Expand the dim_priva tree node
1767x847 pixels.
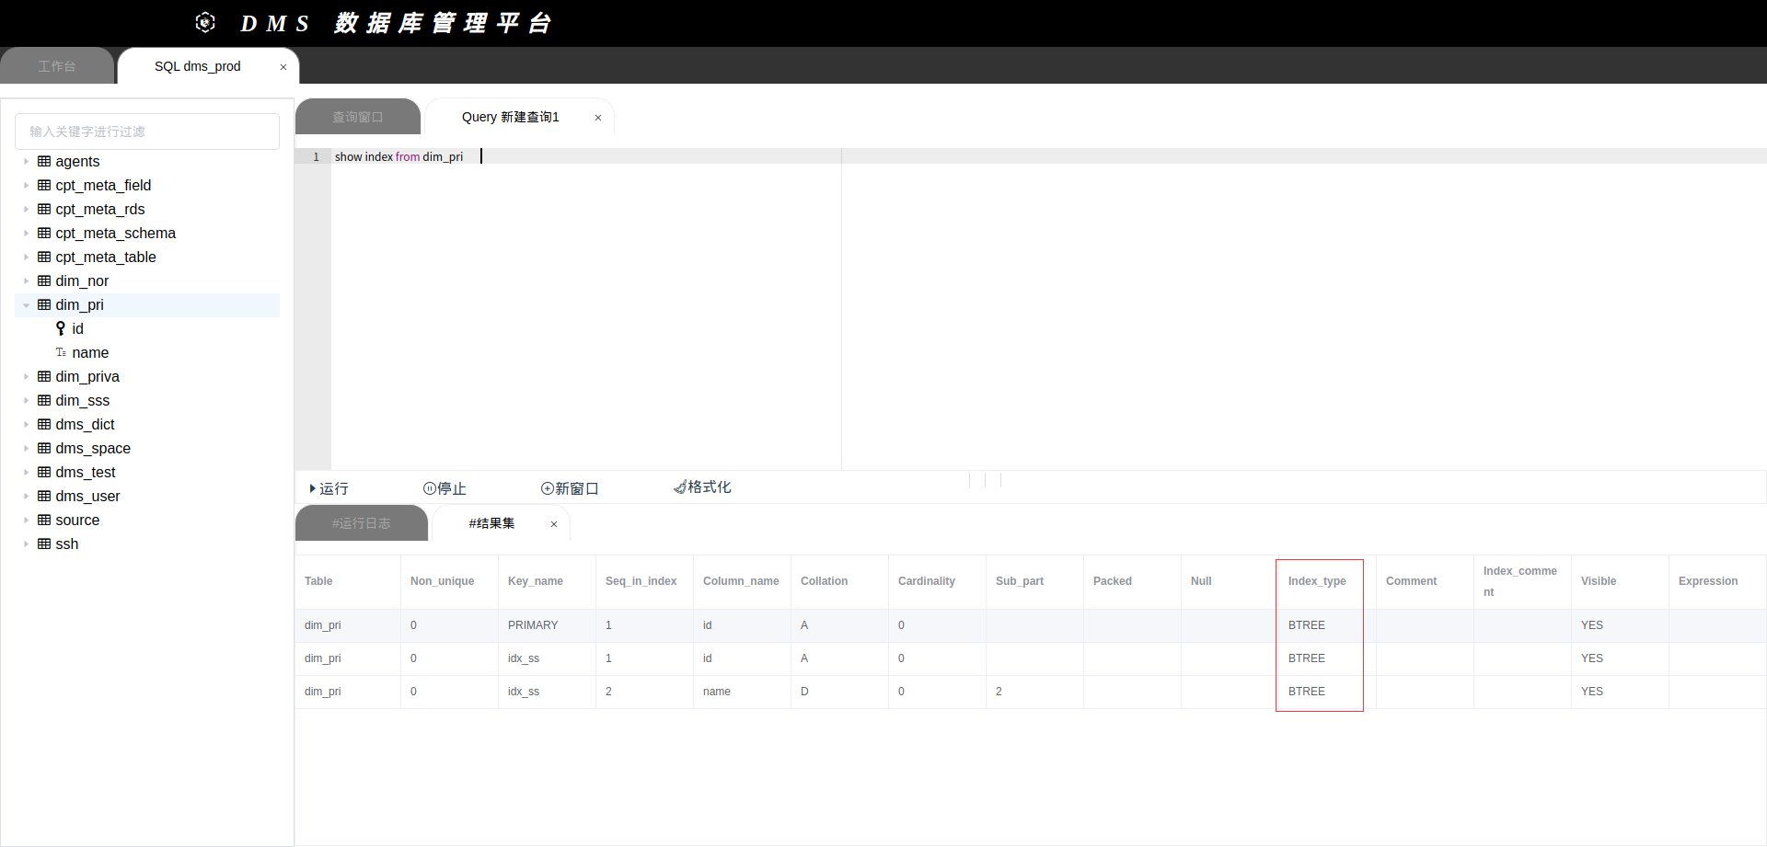click(x=26, y=376)
